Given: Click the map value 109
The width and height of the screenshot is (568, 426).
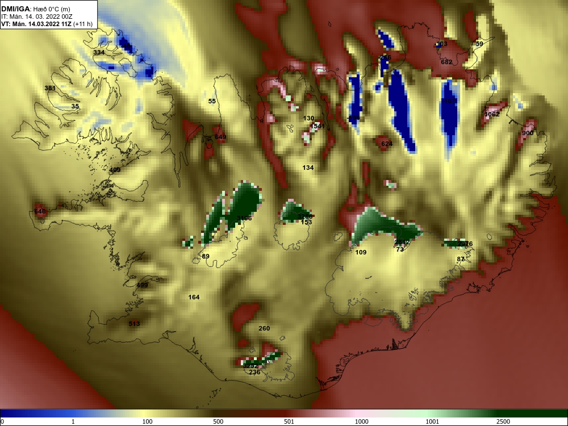Looking at the screenshot, I should (361, 252).
